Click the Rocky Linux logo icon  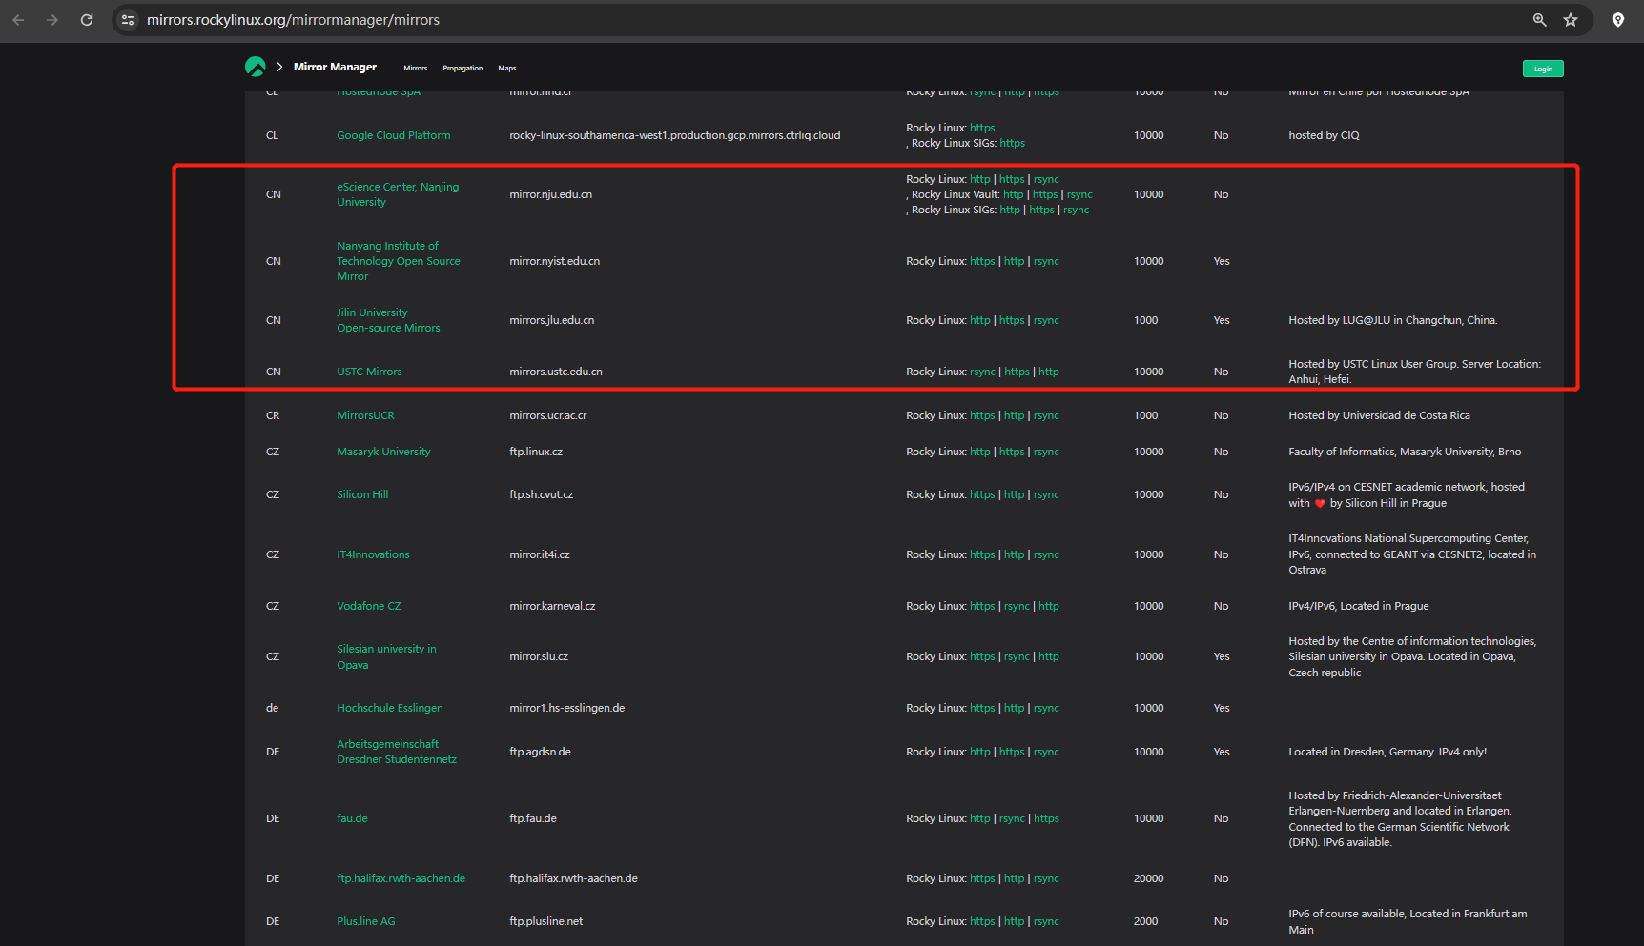(256, 67)
